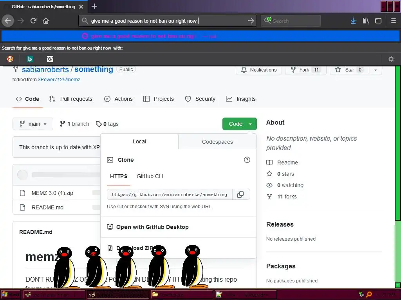Star the something repository

[x=349, y=70]
